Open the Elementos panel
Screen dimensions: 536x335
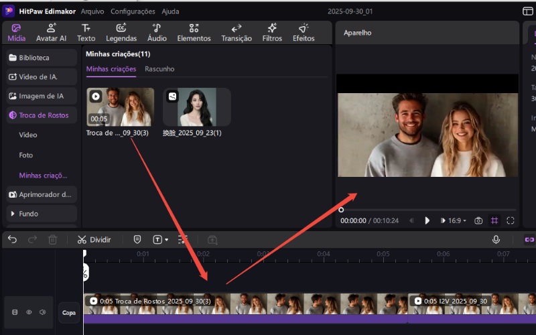point(194,32)
